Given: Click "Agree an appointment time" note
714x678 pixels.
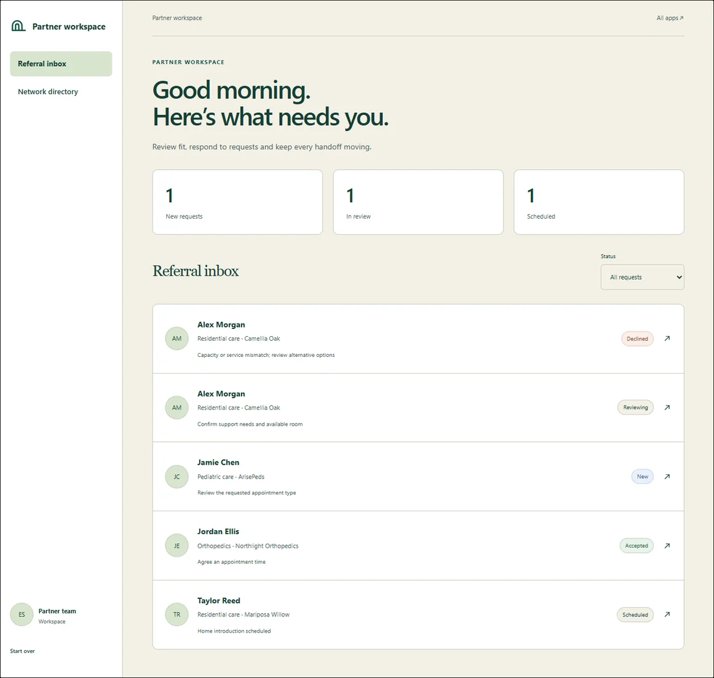Looking at the screenshot, I should (x=231, y=562).
